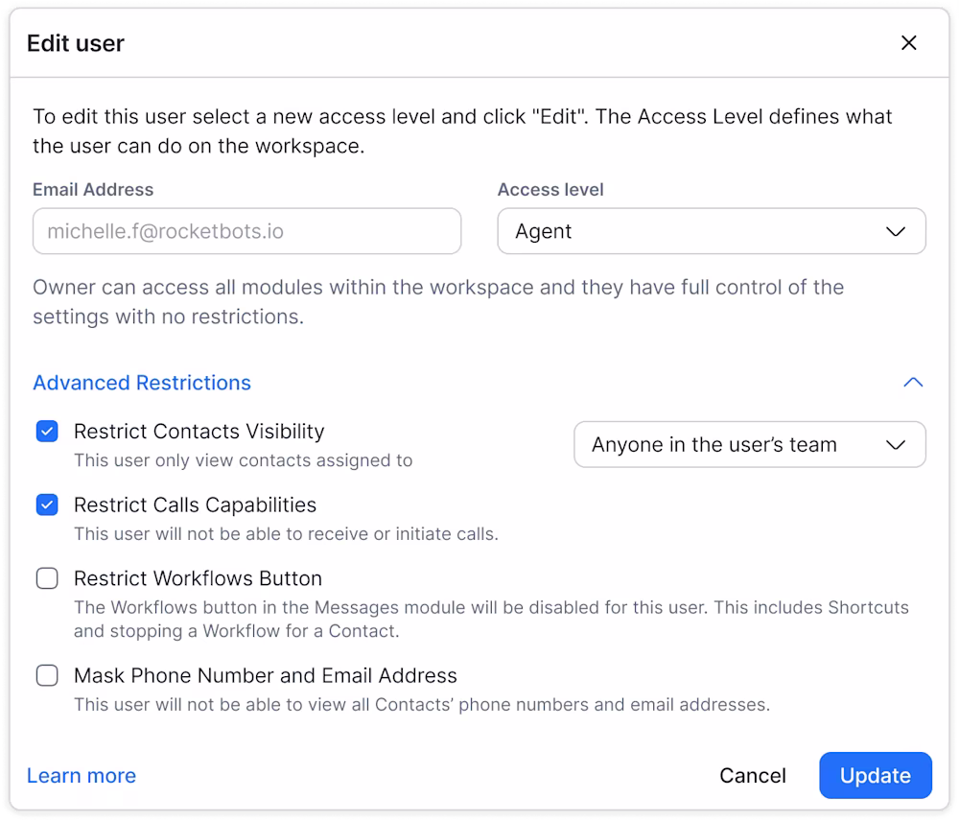Close the Edit user dialog
959x821 pixels.
[x=909, y=43]
